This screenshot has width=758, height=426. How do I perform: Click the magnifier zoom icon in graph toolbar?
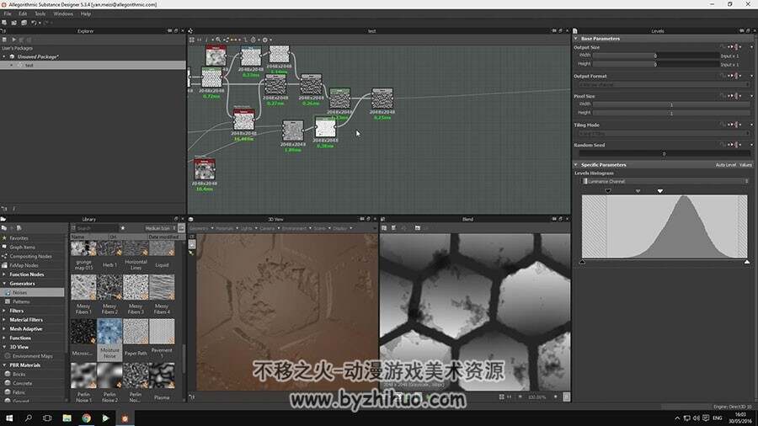click(218, 40)
